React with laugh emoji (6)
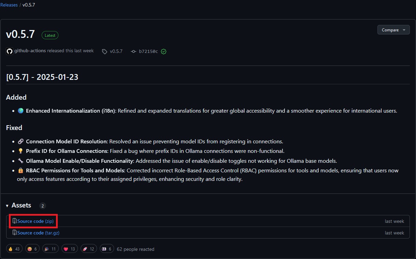 pos(32,249)
